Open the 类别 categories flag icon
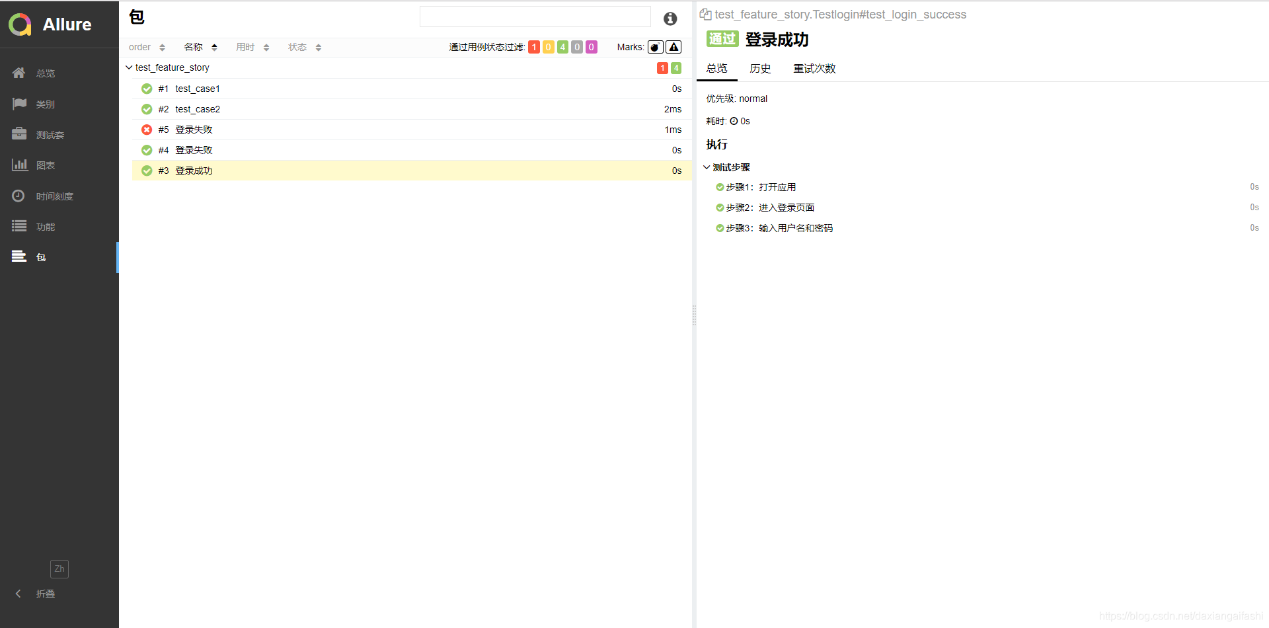The width and height of the screenshot is (1269, 628). tap(19, 104)
